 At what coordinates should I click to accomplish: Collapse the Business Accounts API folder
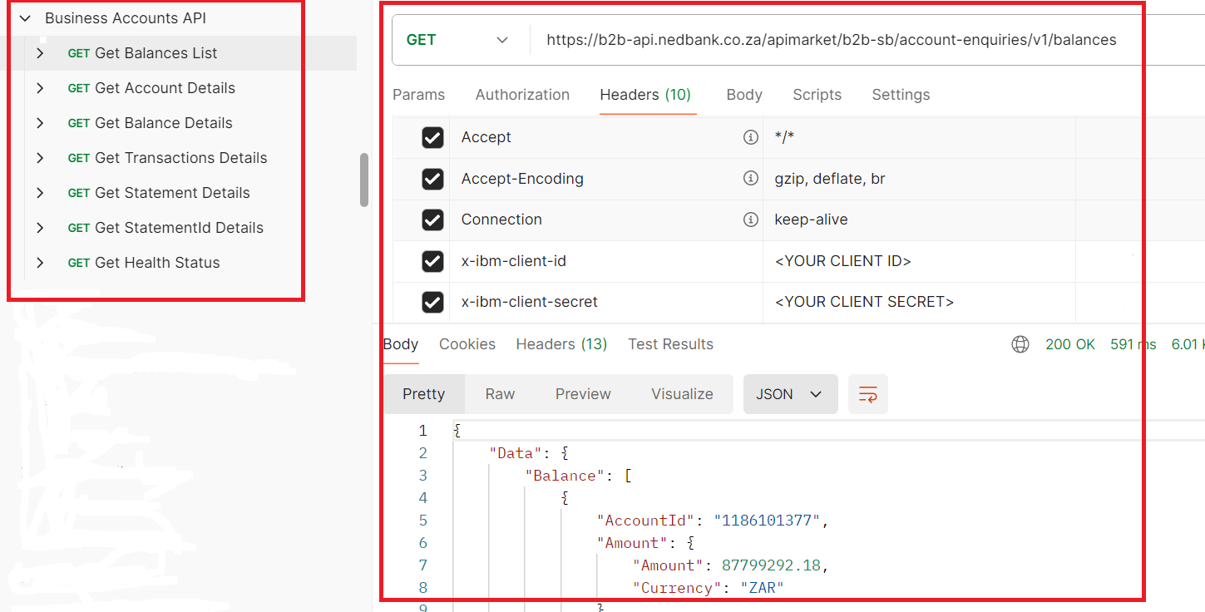[x=25, y=18]
